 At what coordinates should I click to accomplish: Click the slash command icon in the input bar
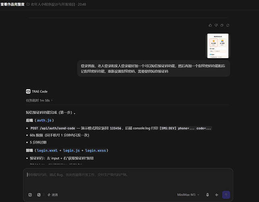30,195
